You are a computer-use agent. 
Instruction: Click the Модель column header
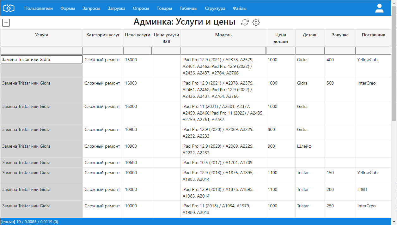tap(223, 38)
